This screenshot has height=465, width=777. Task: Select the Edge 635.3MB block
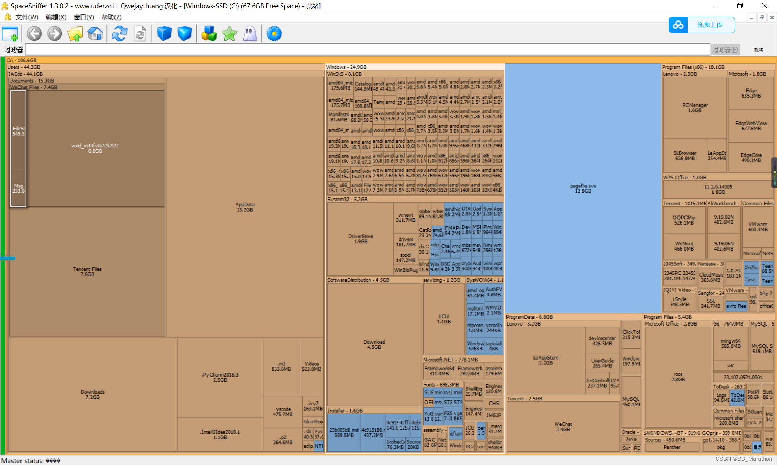751,93
